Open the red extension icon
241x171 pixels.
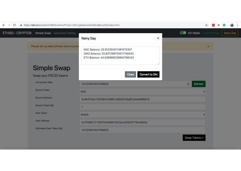[213, 25]
